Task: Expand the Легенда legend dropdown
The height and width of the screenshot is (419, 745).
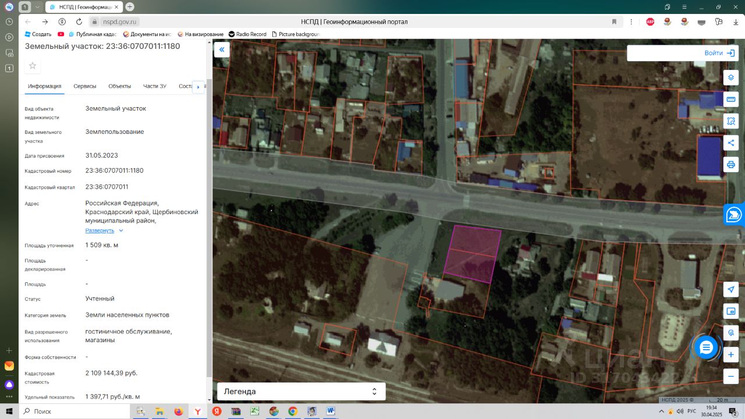Action: pos(301,392)
